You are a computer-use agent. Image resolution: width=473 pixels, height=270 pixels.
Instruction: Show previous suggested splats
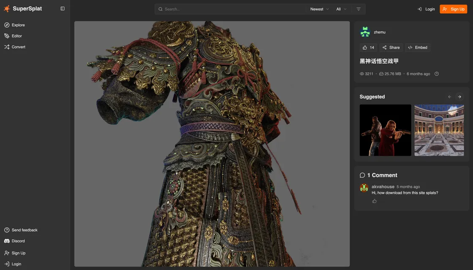pos(449,97)
